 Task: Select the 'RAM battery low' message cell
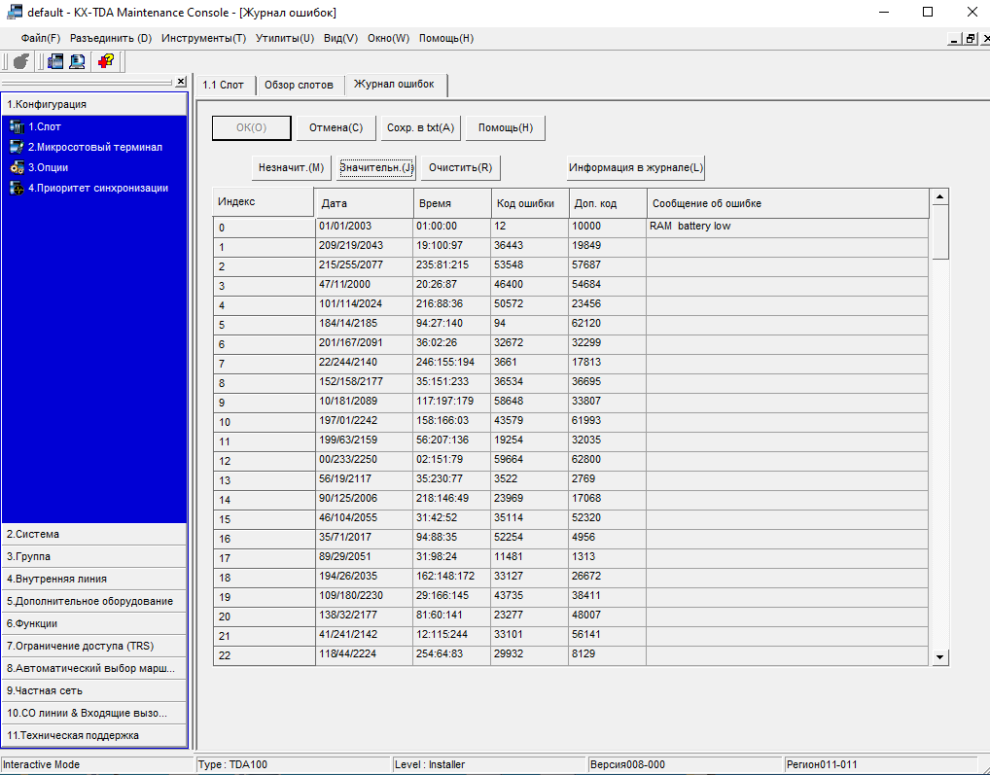tap(788, 226)
